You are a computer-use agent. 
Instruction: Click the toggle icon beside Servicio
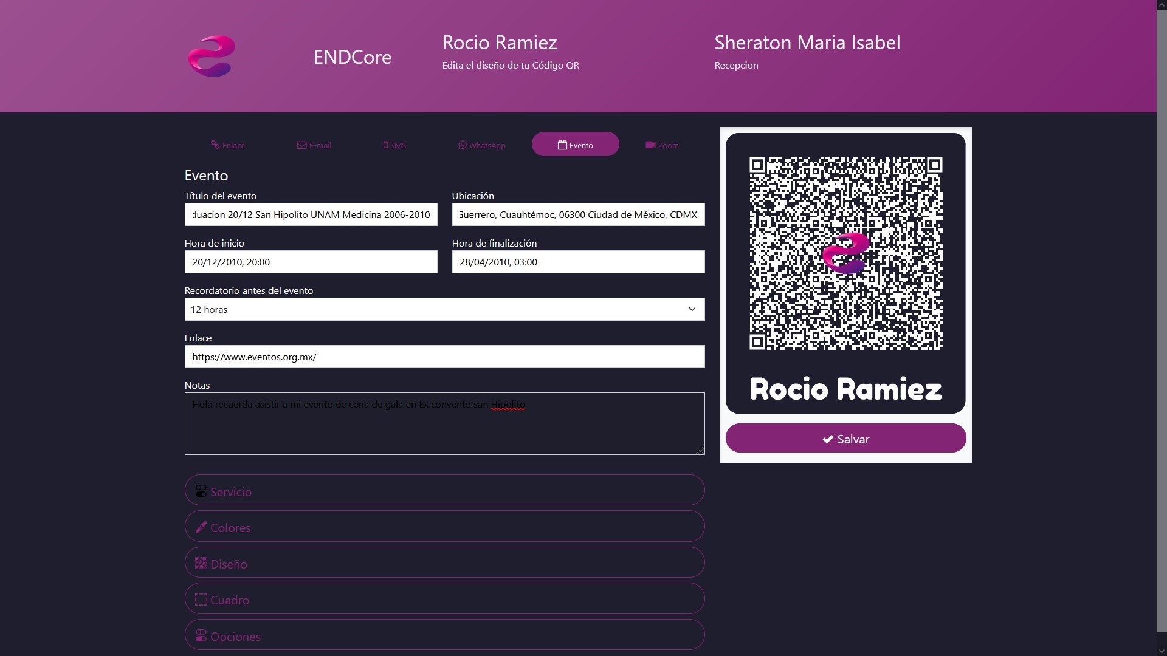[201, 491]
